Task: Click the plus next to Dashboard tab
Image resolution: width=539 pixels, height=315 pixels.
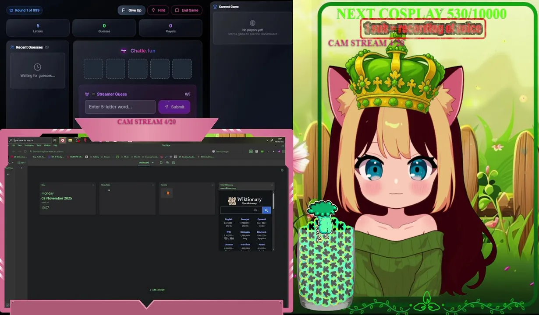Action: click(153, 163)
